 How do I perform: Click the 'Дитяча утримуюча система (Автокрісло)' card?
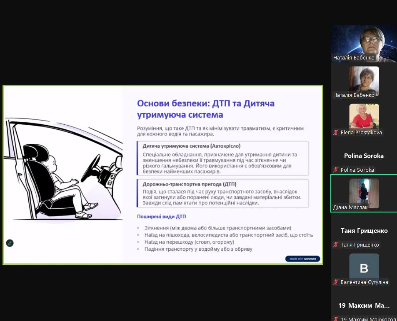(222, 158)
